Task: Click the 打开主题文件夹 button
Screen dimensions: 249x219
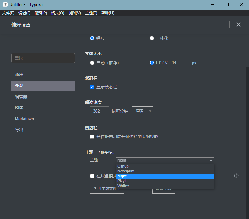Action: (x=107, y=189)
